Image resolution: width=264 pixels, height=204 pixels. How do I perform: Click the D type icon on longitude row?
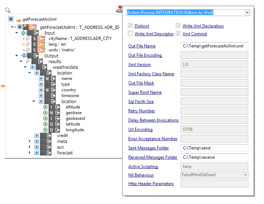point(51,130)
